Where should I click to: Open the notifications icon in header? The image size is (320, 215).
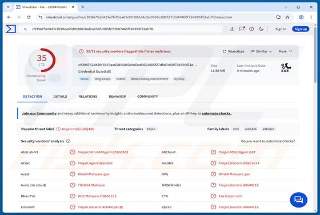242,29
